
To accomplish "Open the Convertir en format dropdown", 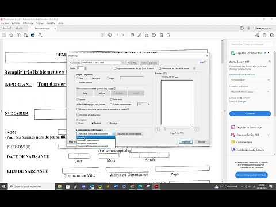I will [250, 91].
